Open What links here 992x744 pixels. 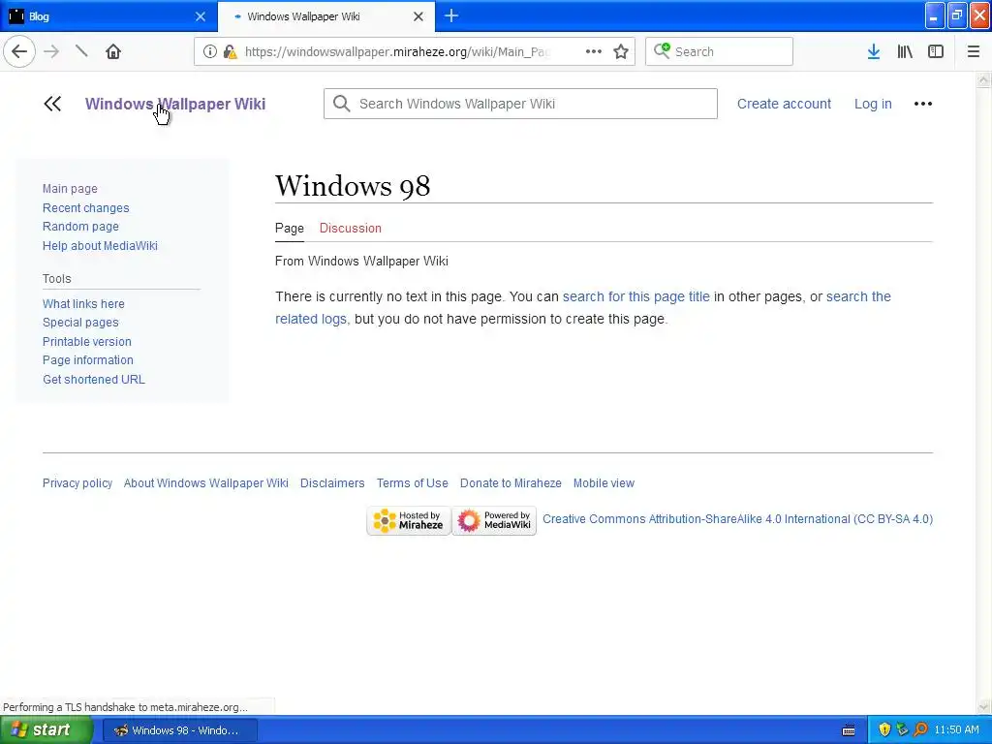click(x=83, y=304)
